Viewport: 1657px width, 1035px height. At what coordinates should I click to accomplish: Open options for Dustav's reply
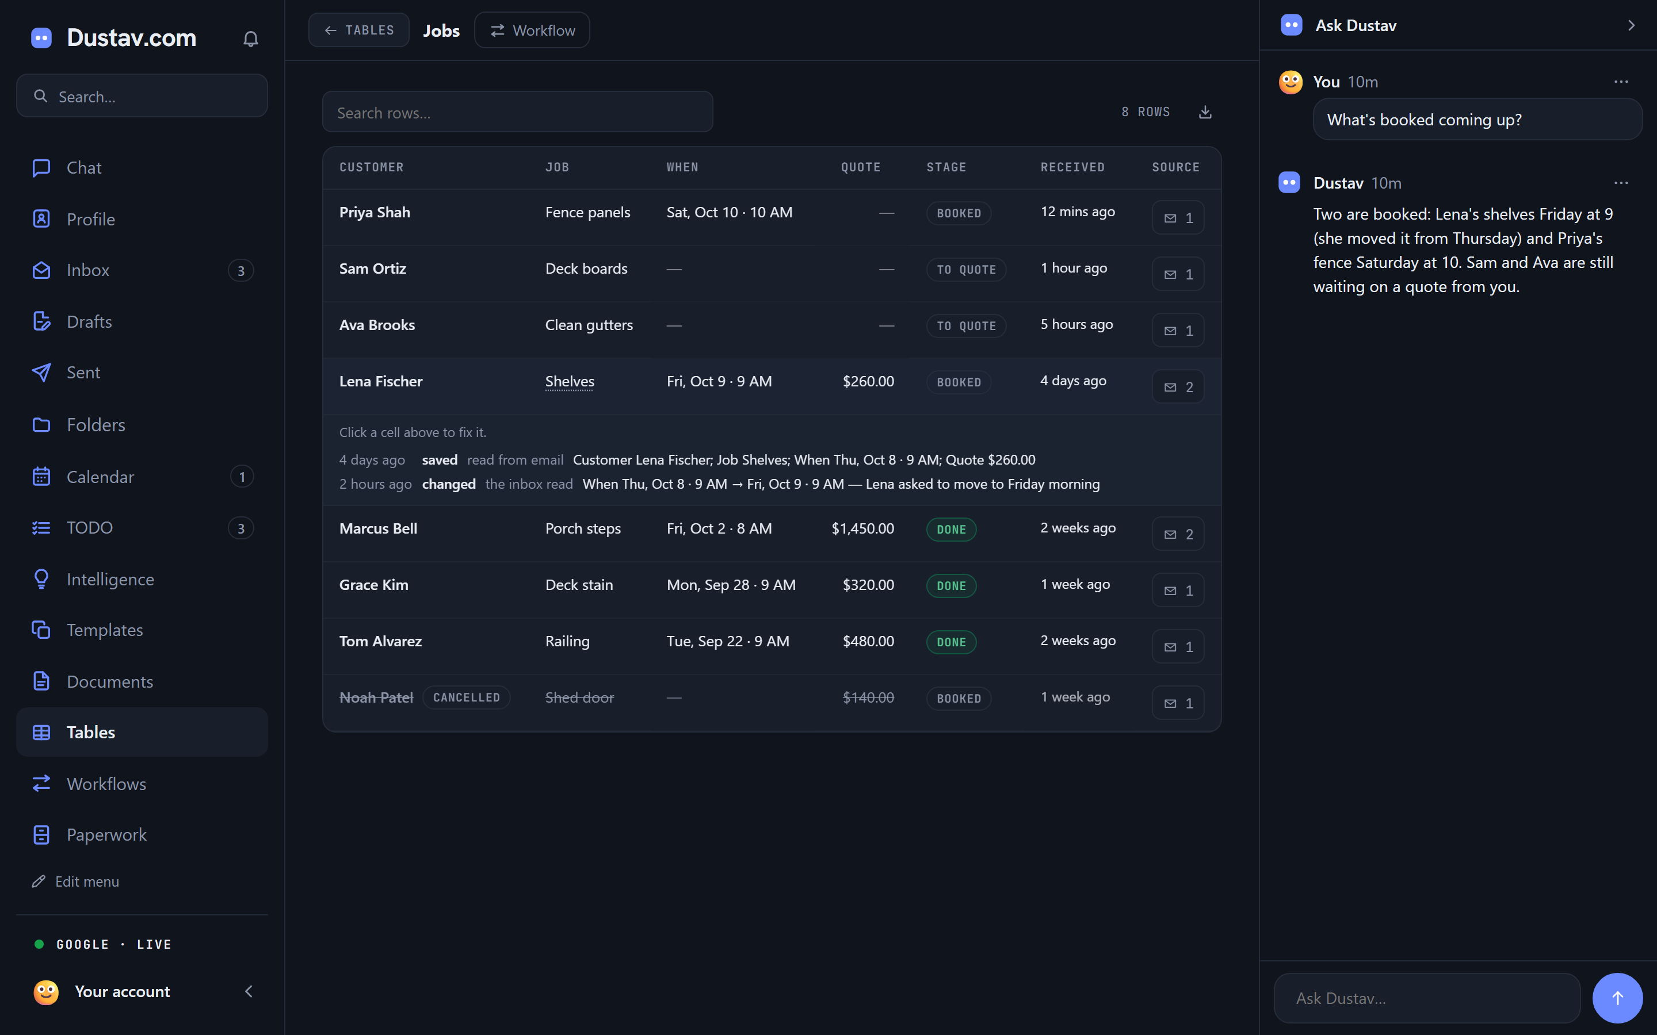[1621, 183]
